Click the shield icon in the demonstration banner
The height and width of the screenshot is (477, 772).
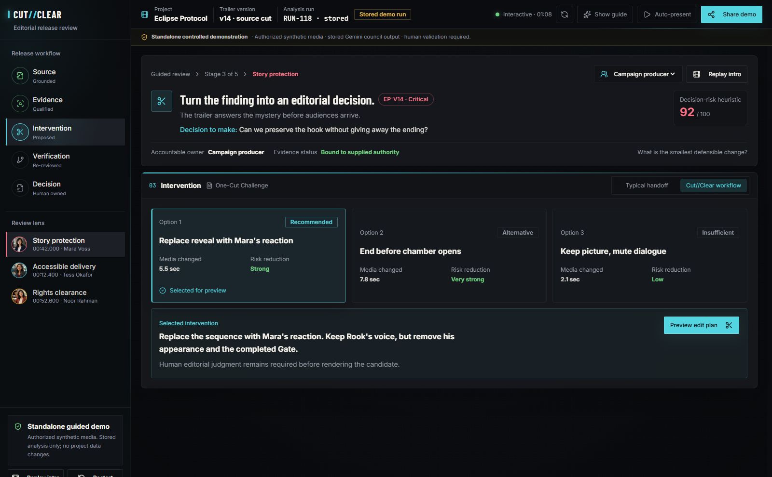point(144,37)
